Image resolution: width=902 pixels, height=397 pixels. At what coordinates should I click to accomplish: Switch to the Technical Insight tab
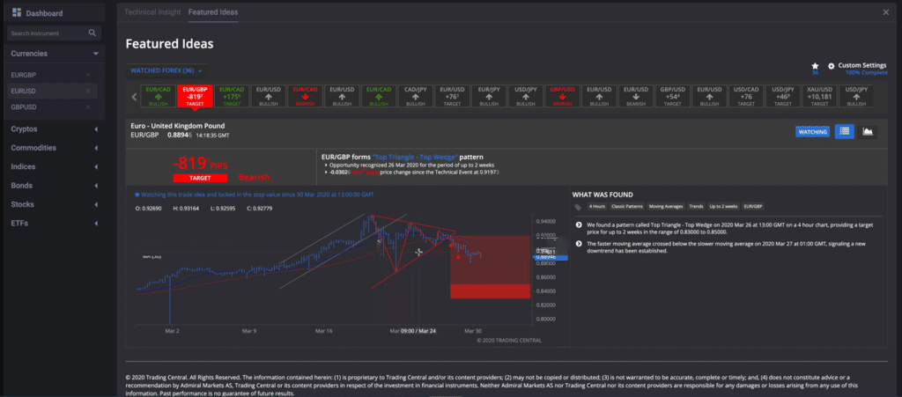pyautogui.click(x=152, y=13)
